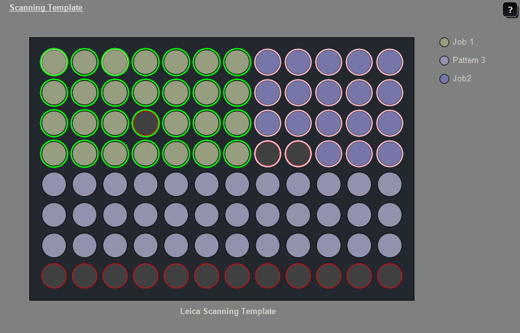Toggle the dark well among green Job 1 wells

[146, 123]
